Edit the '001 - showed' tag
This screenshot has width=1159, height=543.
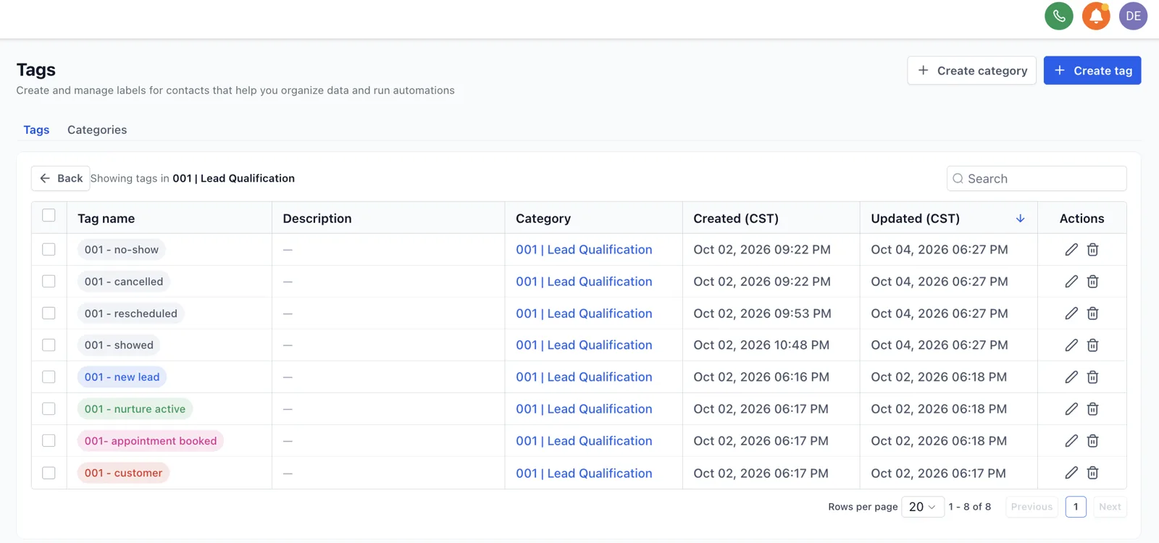1071,345
